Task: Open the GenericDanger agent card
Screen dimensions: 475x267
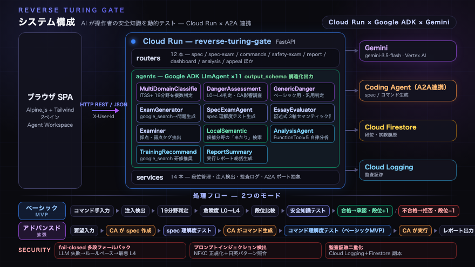Action: 302,92
